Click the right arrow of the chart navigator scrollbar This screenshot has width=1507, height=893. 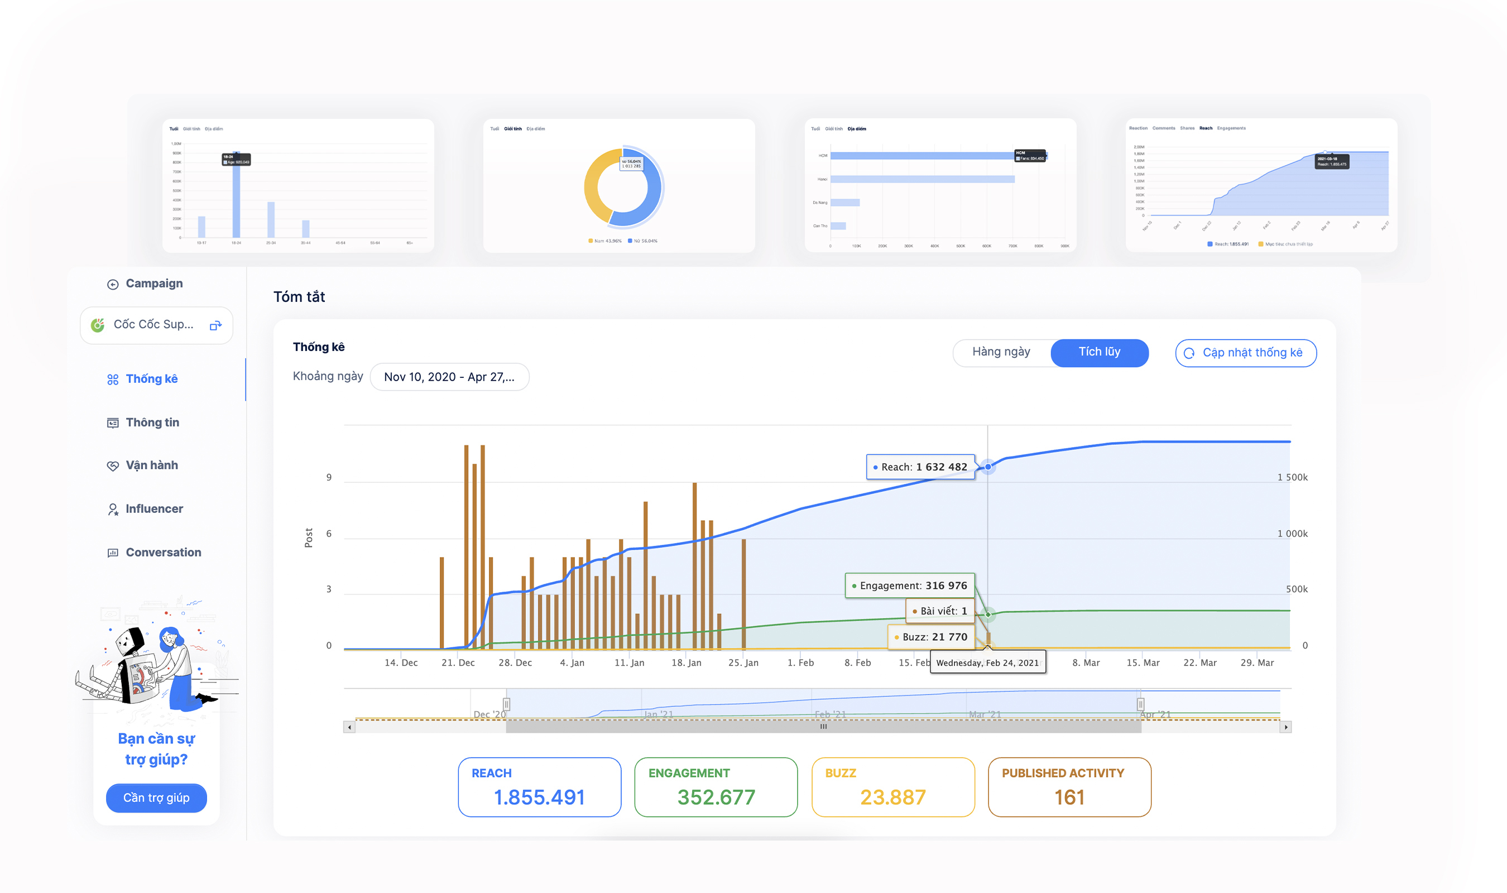(x=1285, y=727)
